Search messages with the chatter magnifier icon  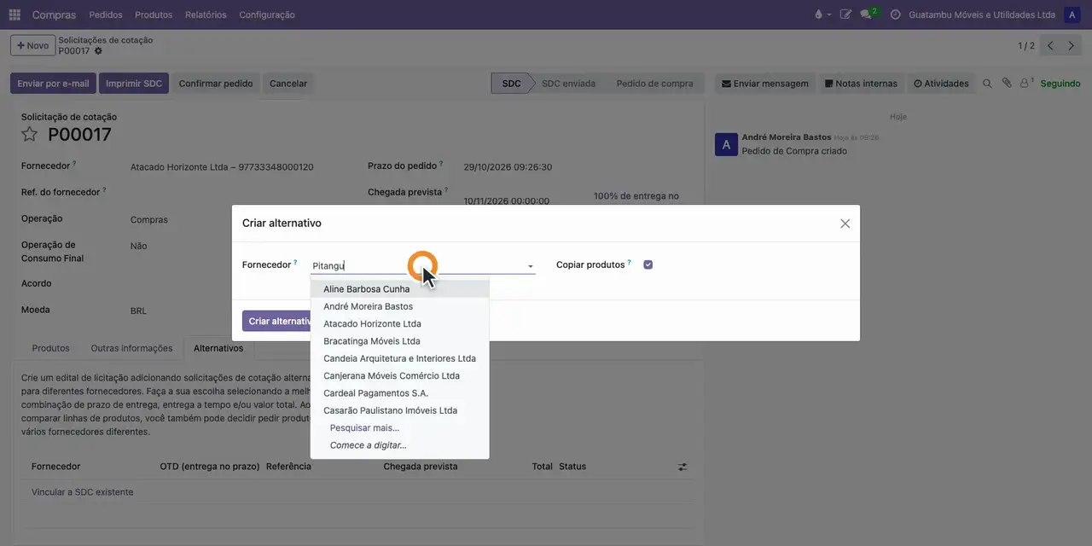pyautogui.click(x=987, y=84)
